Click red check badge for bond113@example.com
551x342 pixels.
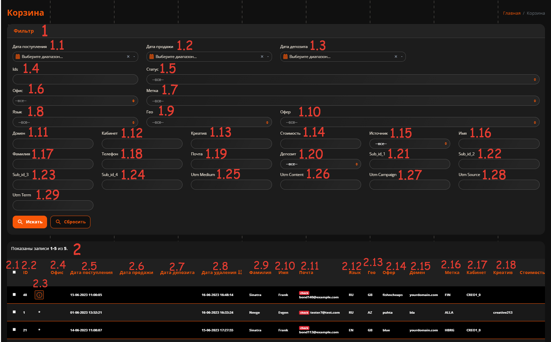304,328
